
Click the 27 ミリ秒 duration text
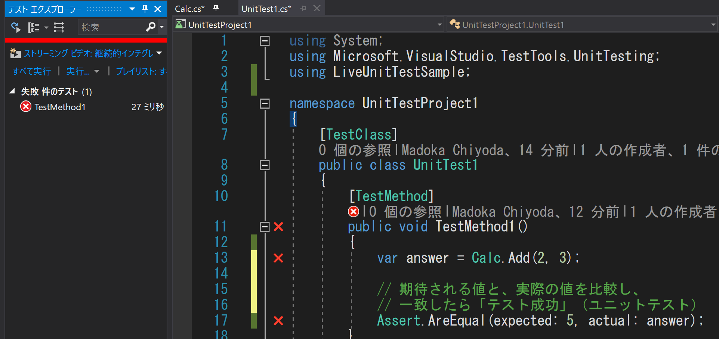[148, 107]
